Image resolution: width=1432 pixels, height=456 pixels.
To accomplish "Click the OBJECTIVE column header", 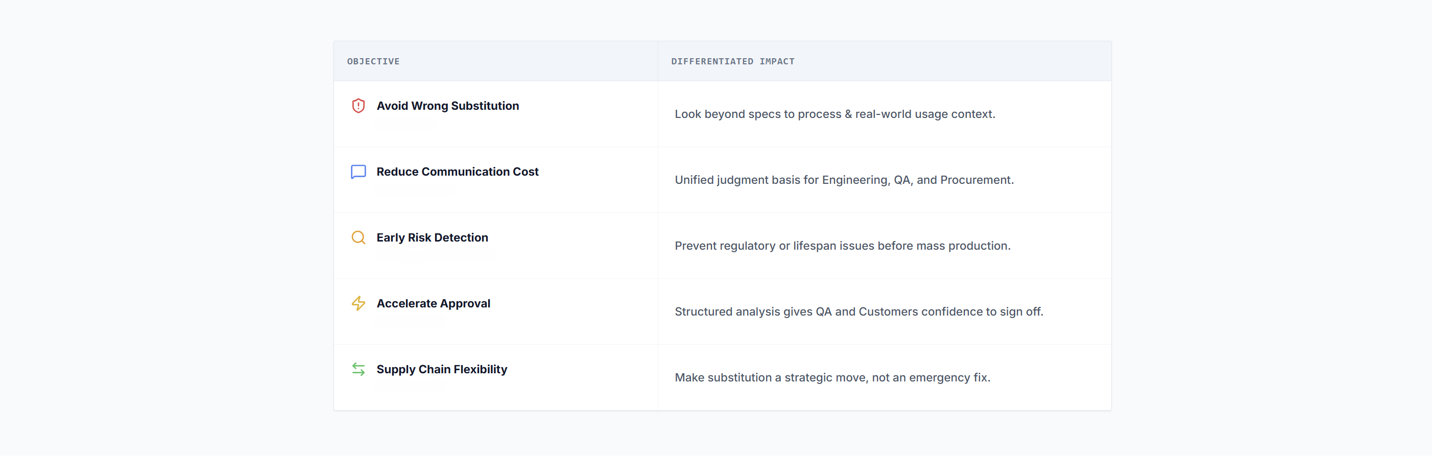I will pyautogui.click(x=373, y=62).
